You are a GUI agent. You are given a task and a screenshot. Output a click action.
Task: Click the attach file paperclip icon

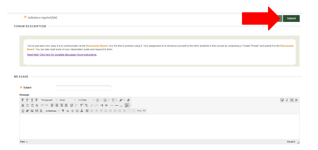tap(28, 111)
